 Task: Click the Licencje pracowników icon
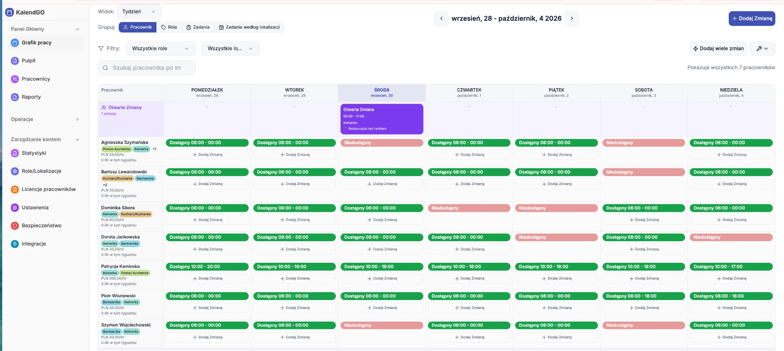(x=15, y=189)
